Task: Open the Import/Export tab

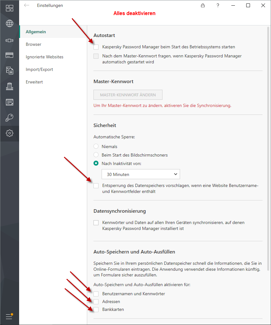Action: (x=53, y=69)
